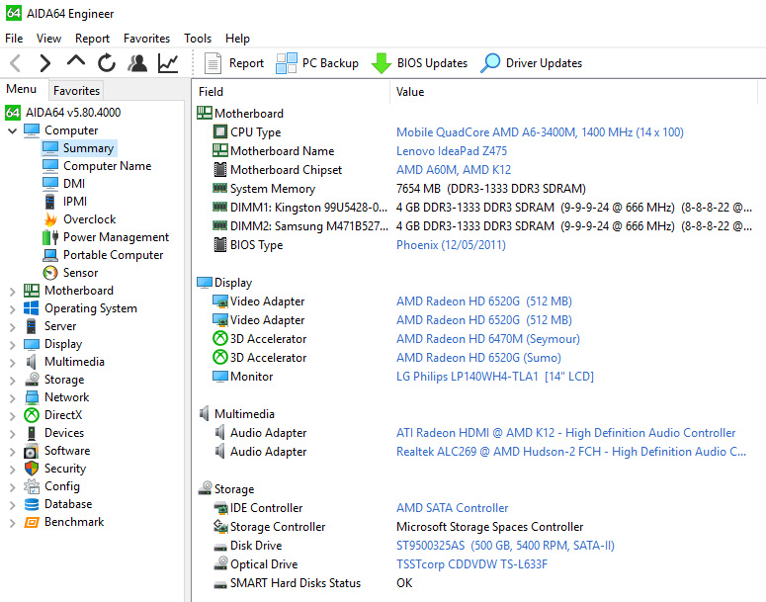Collapse the Computer tree node
Screen dimensions: 766x602
pos(13,130)
